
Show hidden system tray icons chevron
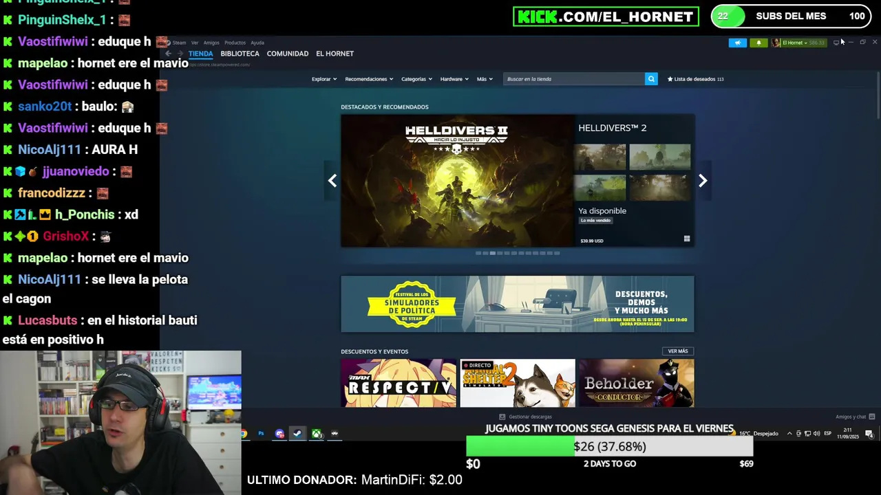click(x=789, y=434)
